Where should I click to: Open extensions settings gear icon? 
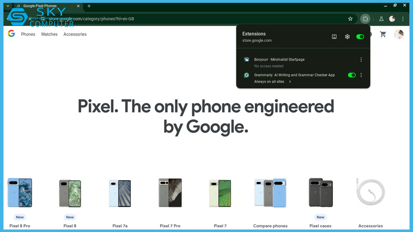(x=347, y=36)
